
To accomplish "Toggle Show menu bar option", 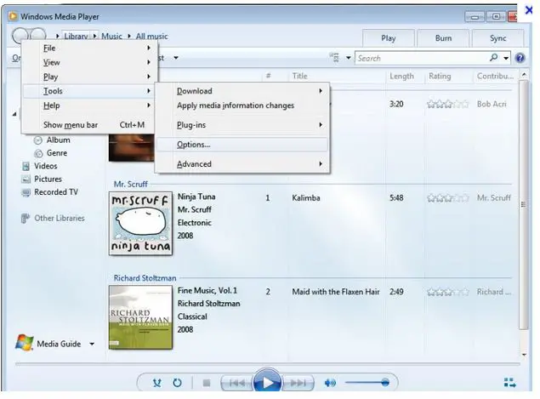I will (89, 125).
